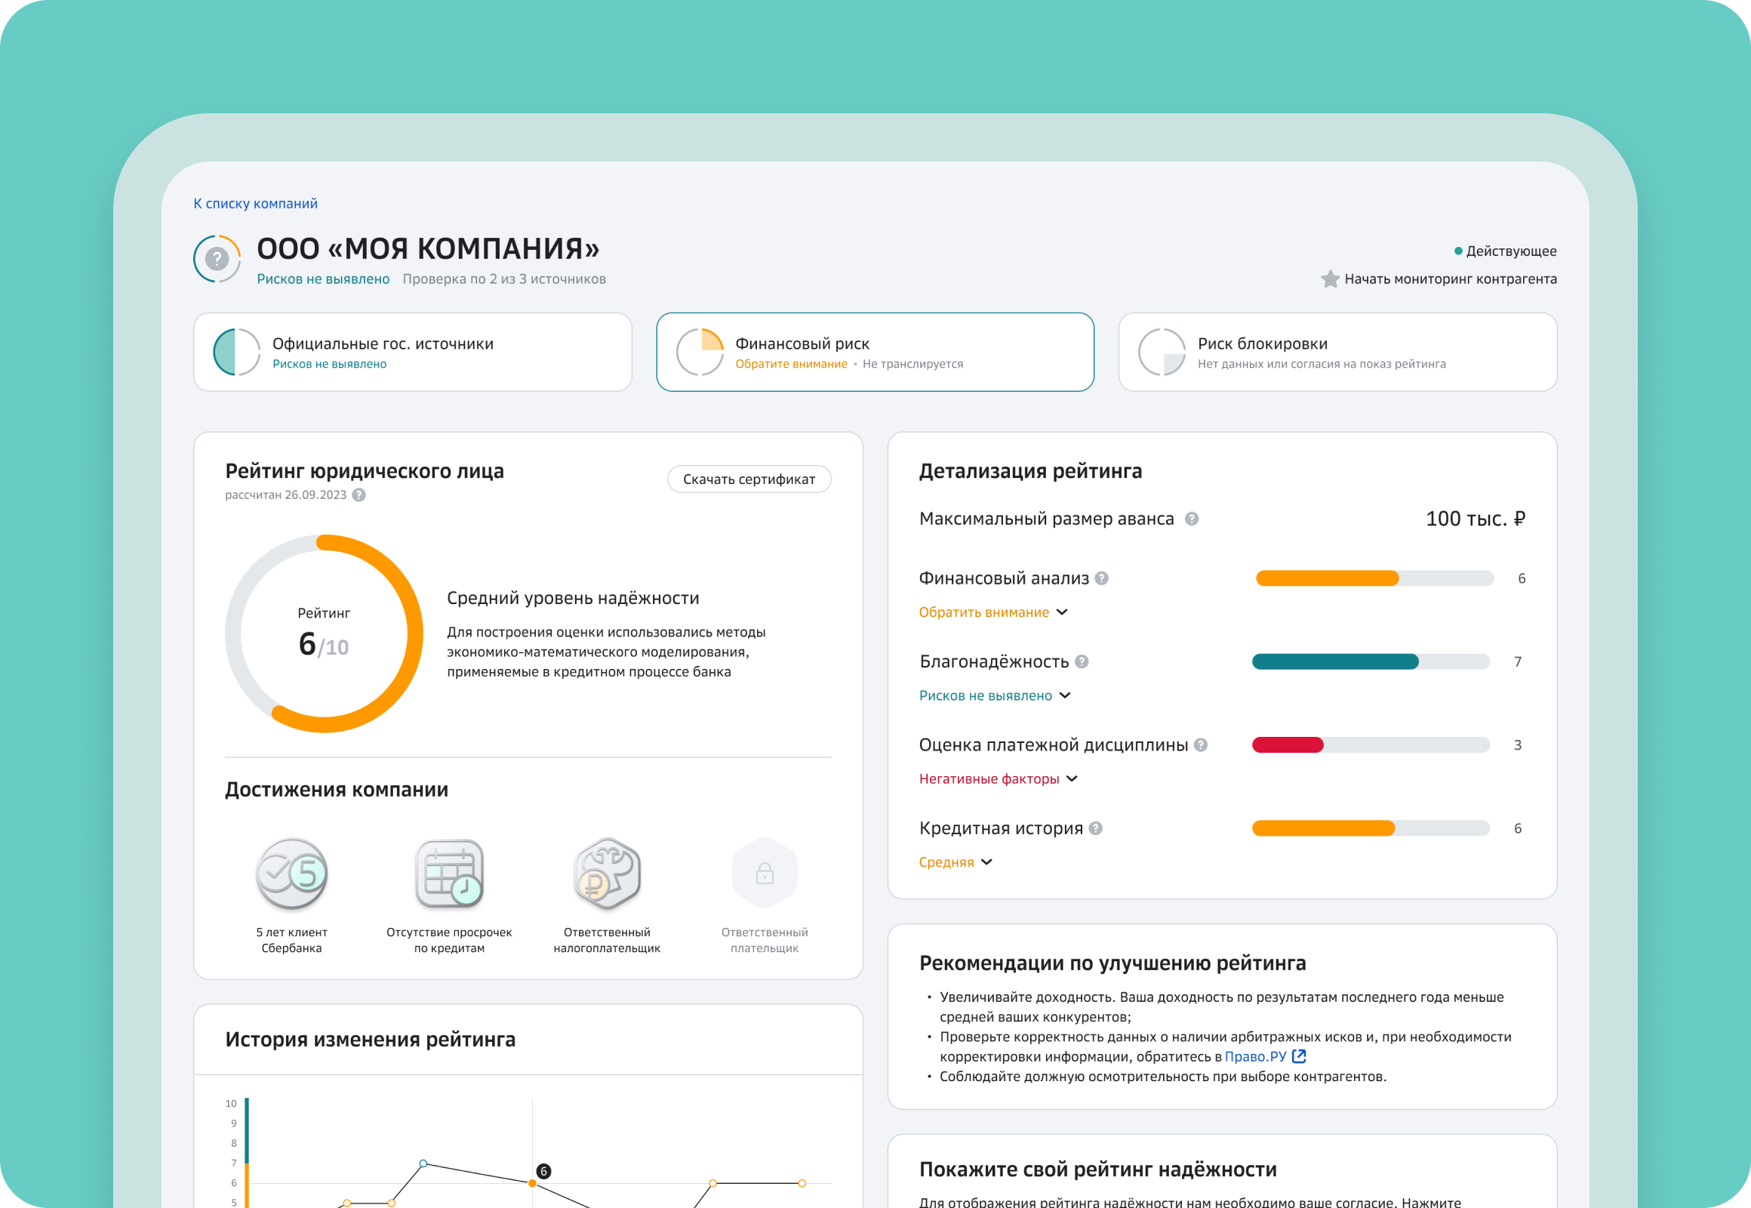1751x1208 pixels.
Task: Open the Официальные гос. источники tab
Action: tap(413, 352)
